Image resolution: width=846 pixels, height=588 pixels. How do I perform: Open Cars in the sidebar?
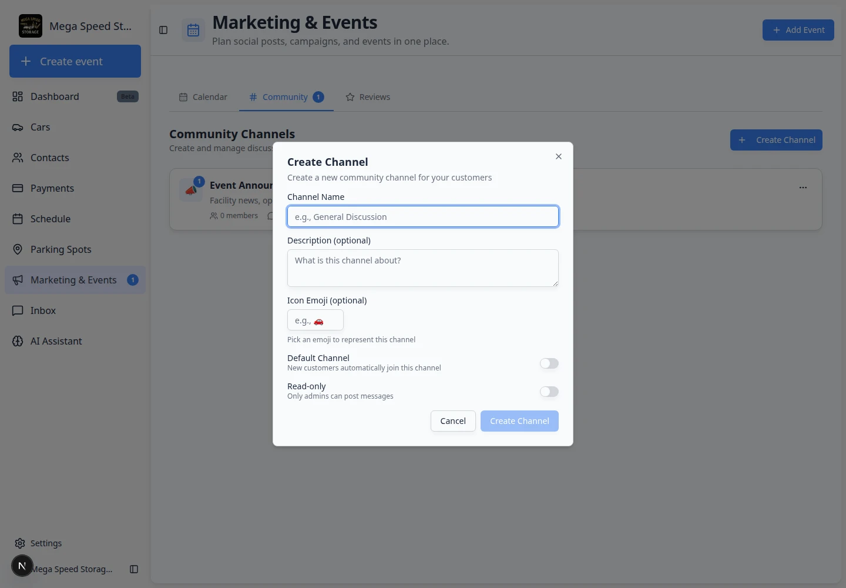pyautogui.click(x=75, y=127)
